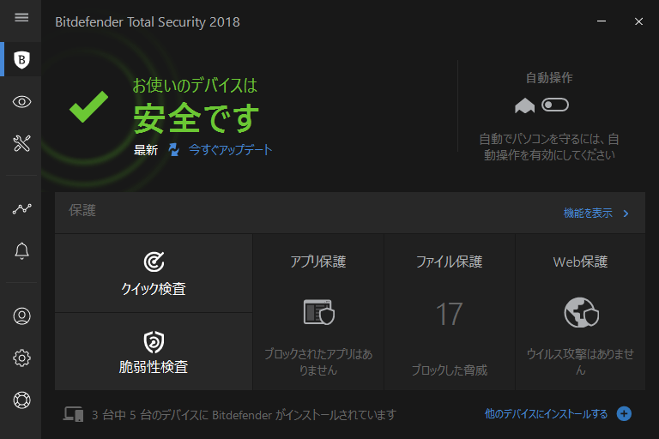Open the notifications bell icon

click(x=22, y=250)
